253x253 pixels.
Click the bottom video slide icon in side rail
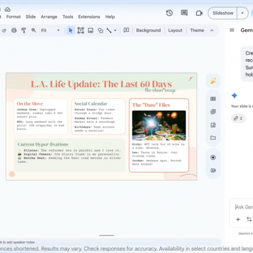(x=213, y=171)
